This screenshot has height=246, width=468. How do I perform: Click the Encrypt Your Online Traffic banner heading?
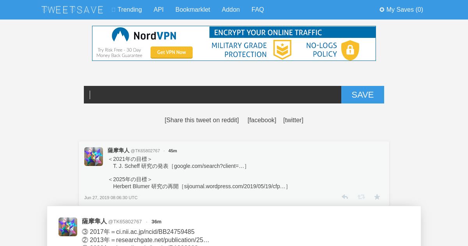point(292,32)
